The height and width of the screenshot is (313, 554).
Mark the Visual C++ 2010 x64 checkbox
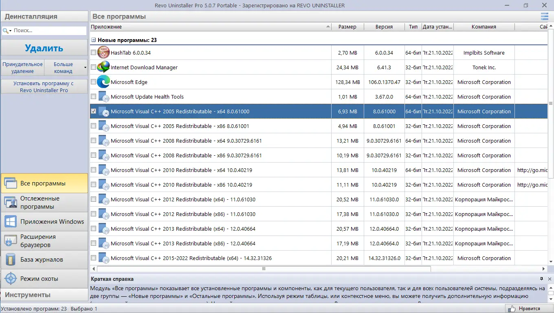tap(94, 170)
